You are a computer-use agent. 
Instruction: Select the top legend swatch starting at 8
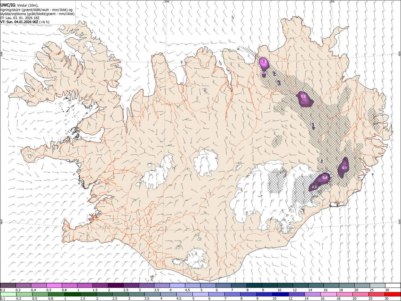click(x=254, y=286)
